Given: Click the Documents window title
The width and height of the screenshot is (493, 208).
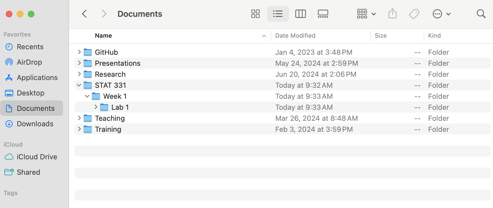Looking at the screenshot, I should 140,14.
